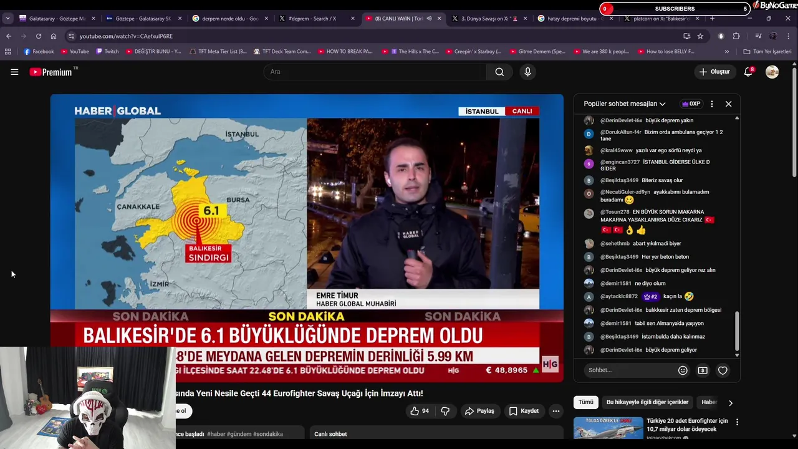Open Chrome apps grid in bookmarks bar

(x=7, y=52)
